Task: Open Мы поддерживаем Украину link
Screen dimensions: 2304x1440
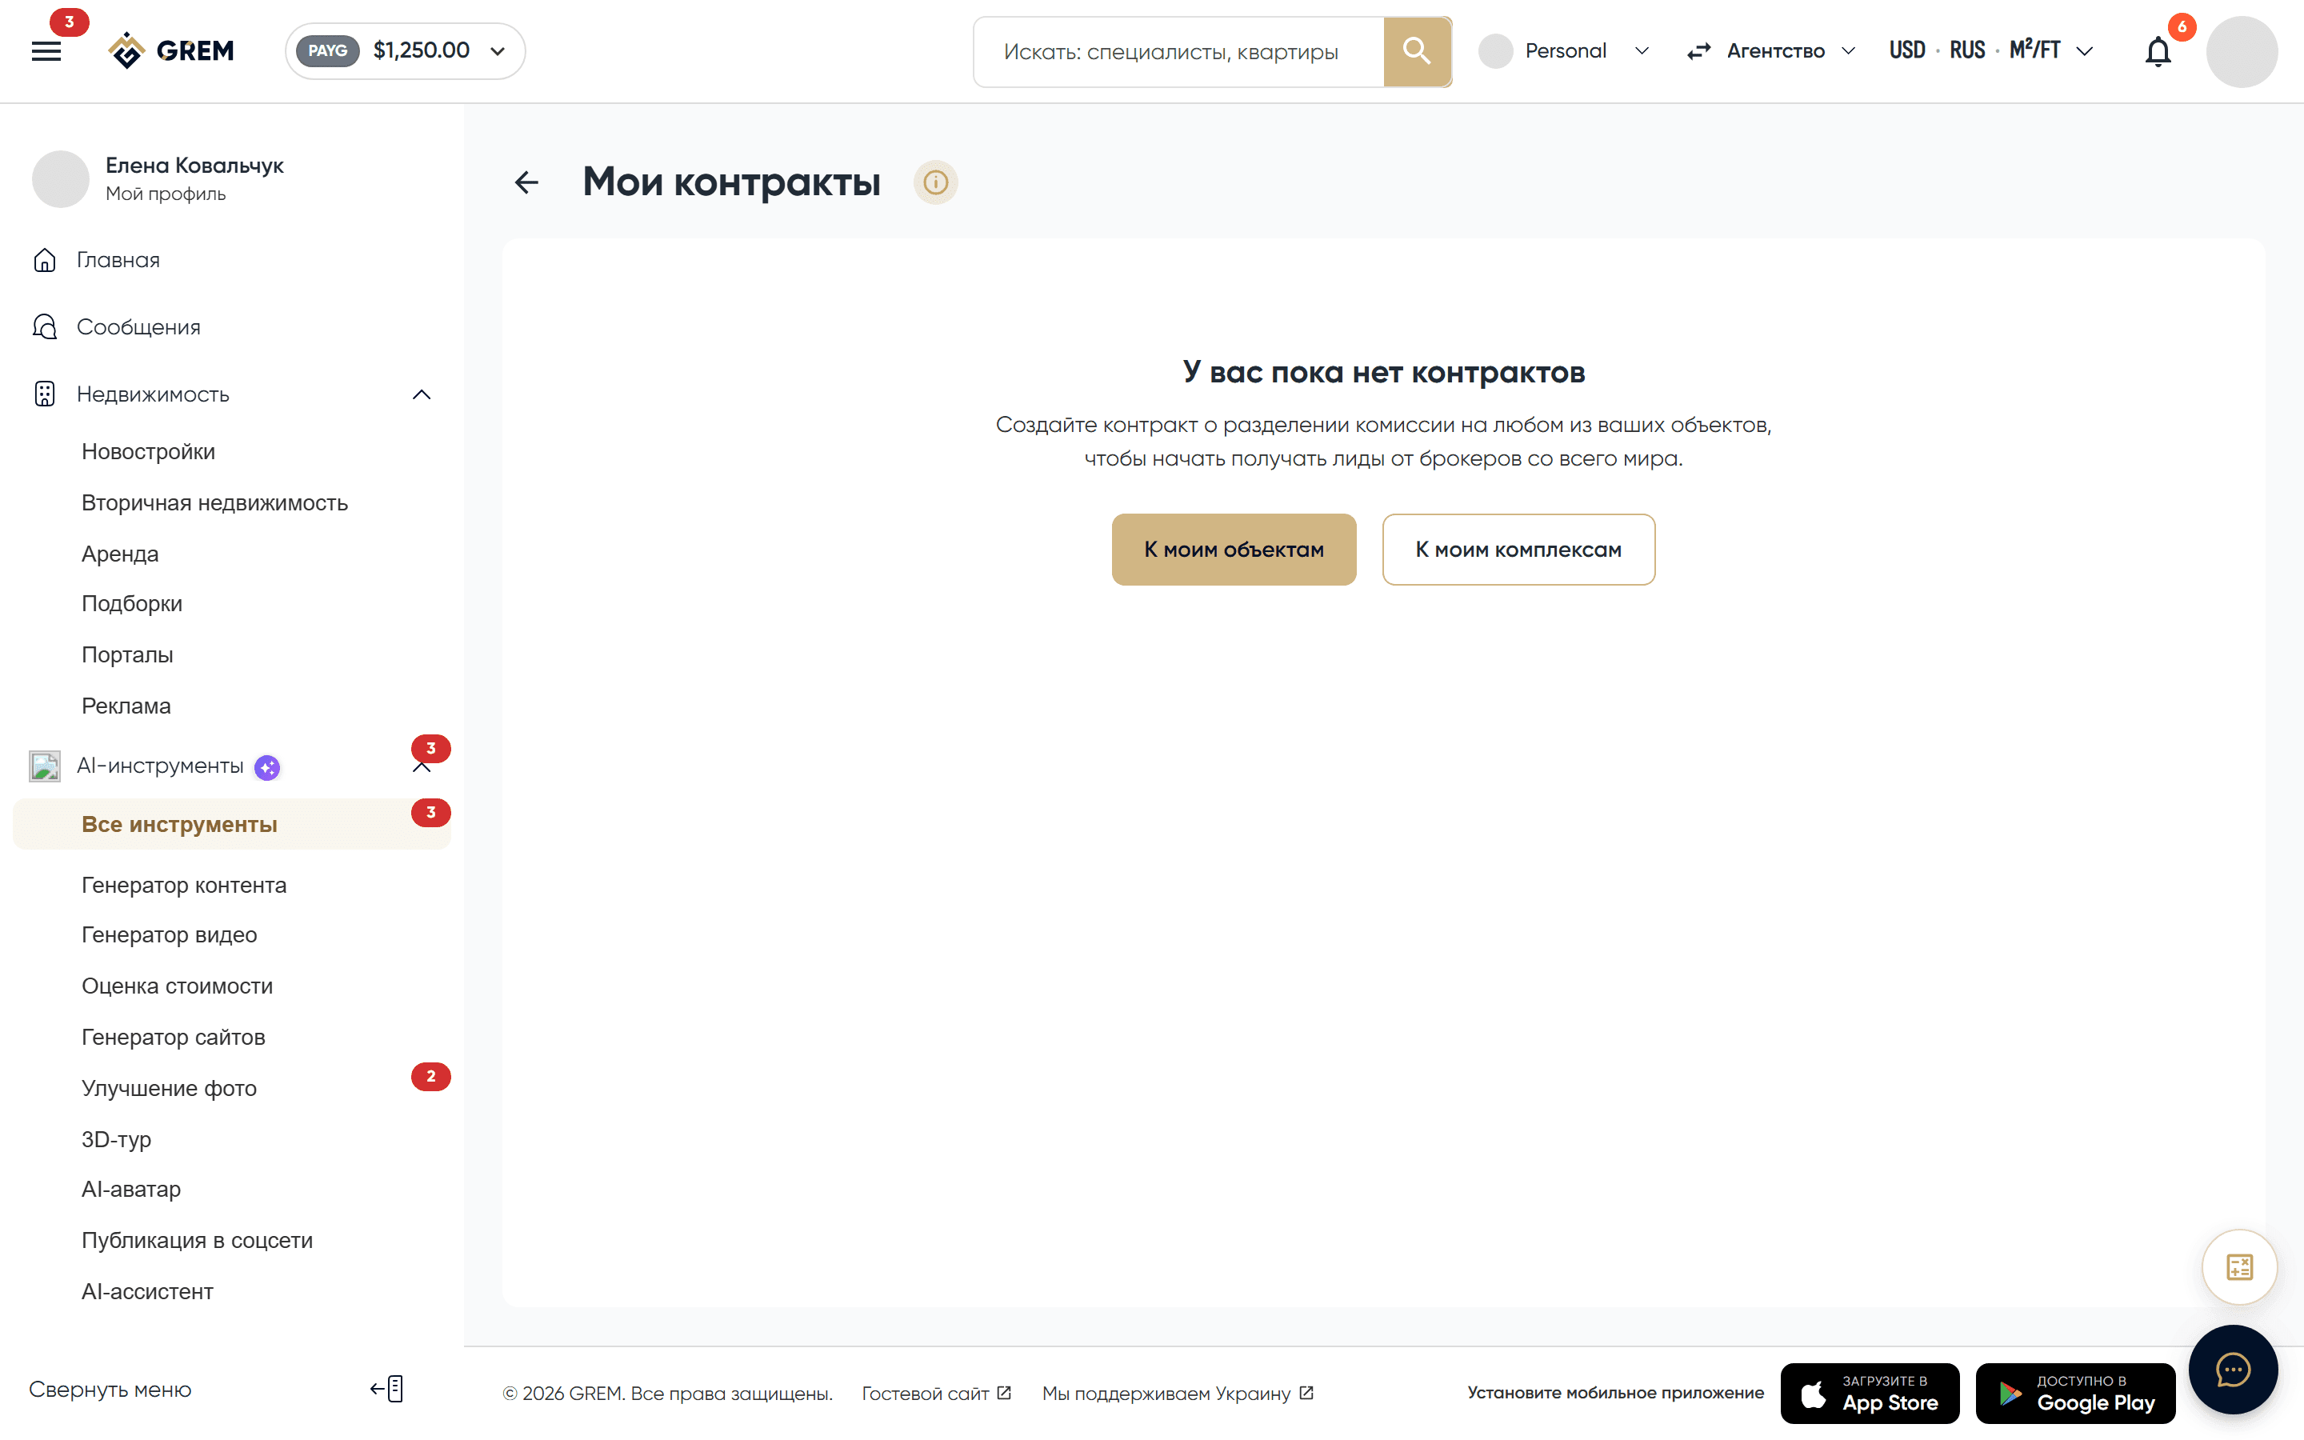Action: (x=1178, y=1394)
